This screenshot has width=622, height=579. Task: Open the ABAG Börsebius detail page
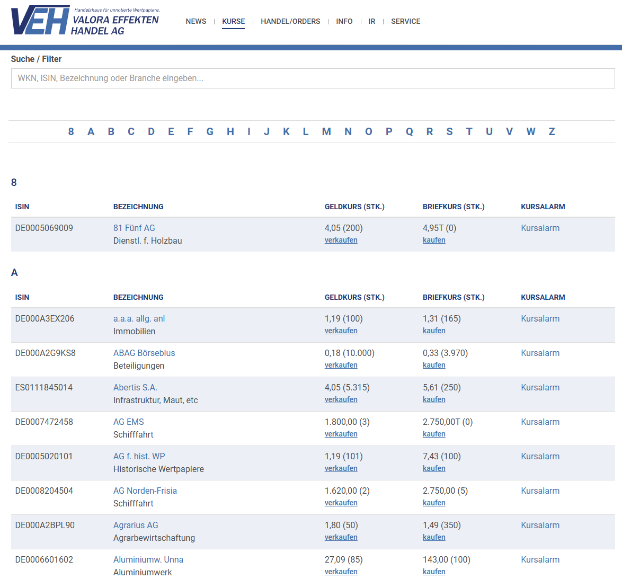[142, 353]
